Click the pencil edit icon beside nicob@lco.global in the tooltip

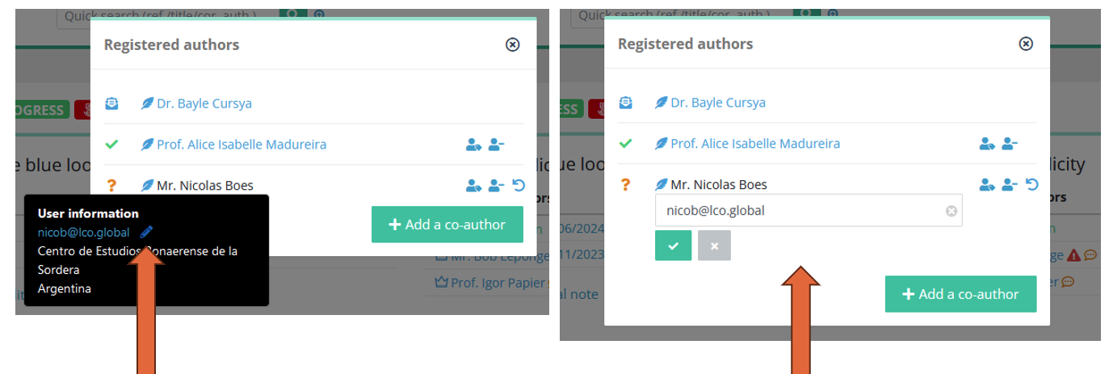pyautogui.click(x=146, y=232)
